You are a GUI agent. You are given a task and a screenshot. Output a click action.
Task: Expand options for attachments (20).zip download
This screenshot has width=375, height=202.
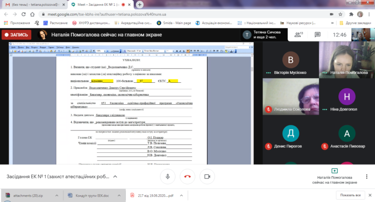point(57,196)
